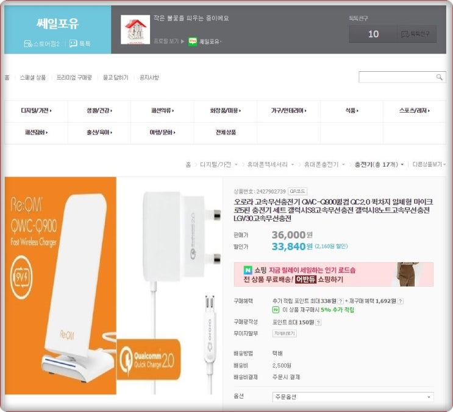Open N쇼핑 relay sale banner
Viewport: 453px width, 412px height.
click(334, 274)
